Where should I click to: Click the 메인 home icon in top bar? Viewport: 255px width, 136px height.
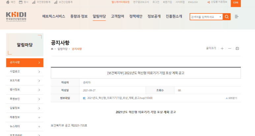pos(8,2)
